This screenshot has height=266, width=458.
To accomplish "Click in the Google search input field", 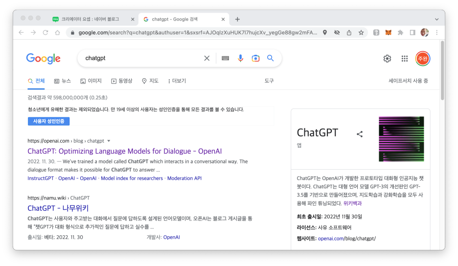I will pos(143,58).
